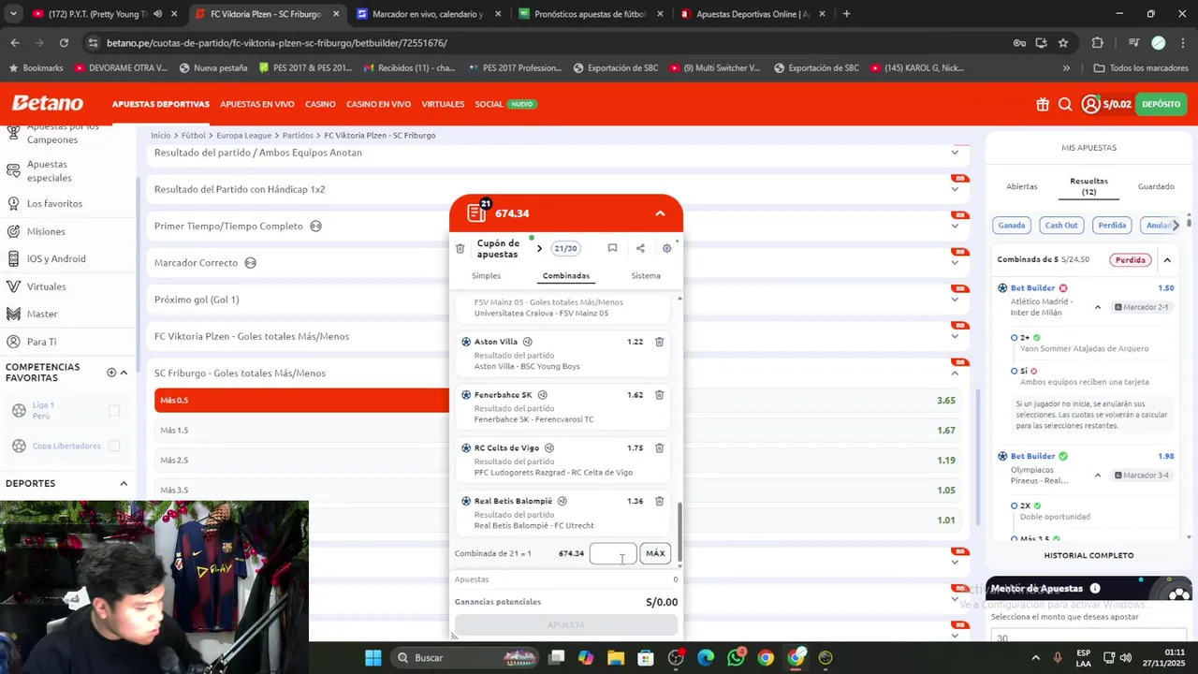Image resolution: width=1198 pixels, height=674 pixels.
Task: Click Mis Apuestas panel scrollbar
Action: (1189, 225)
